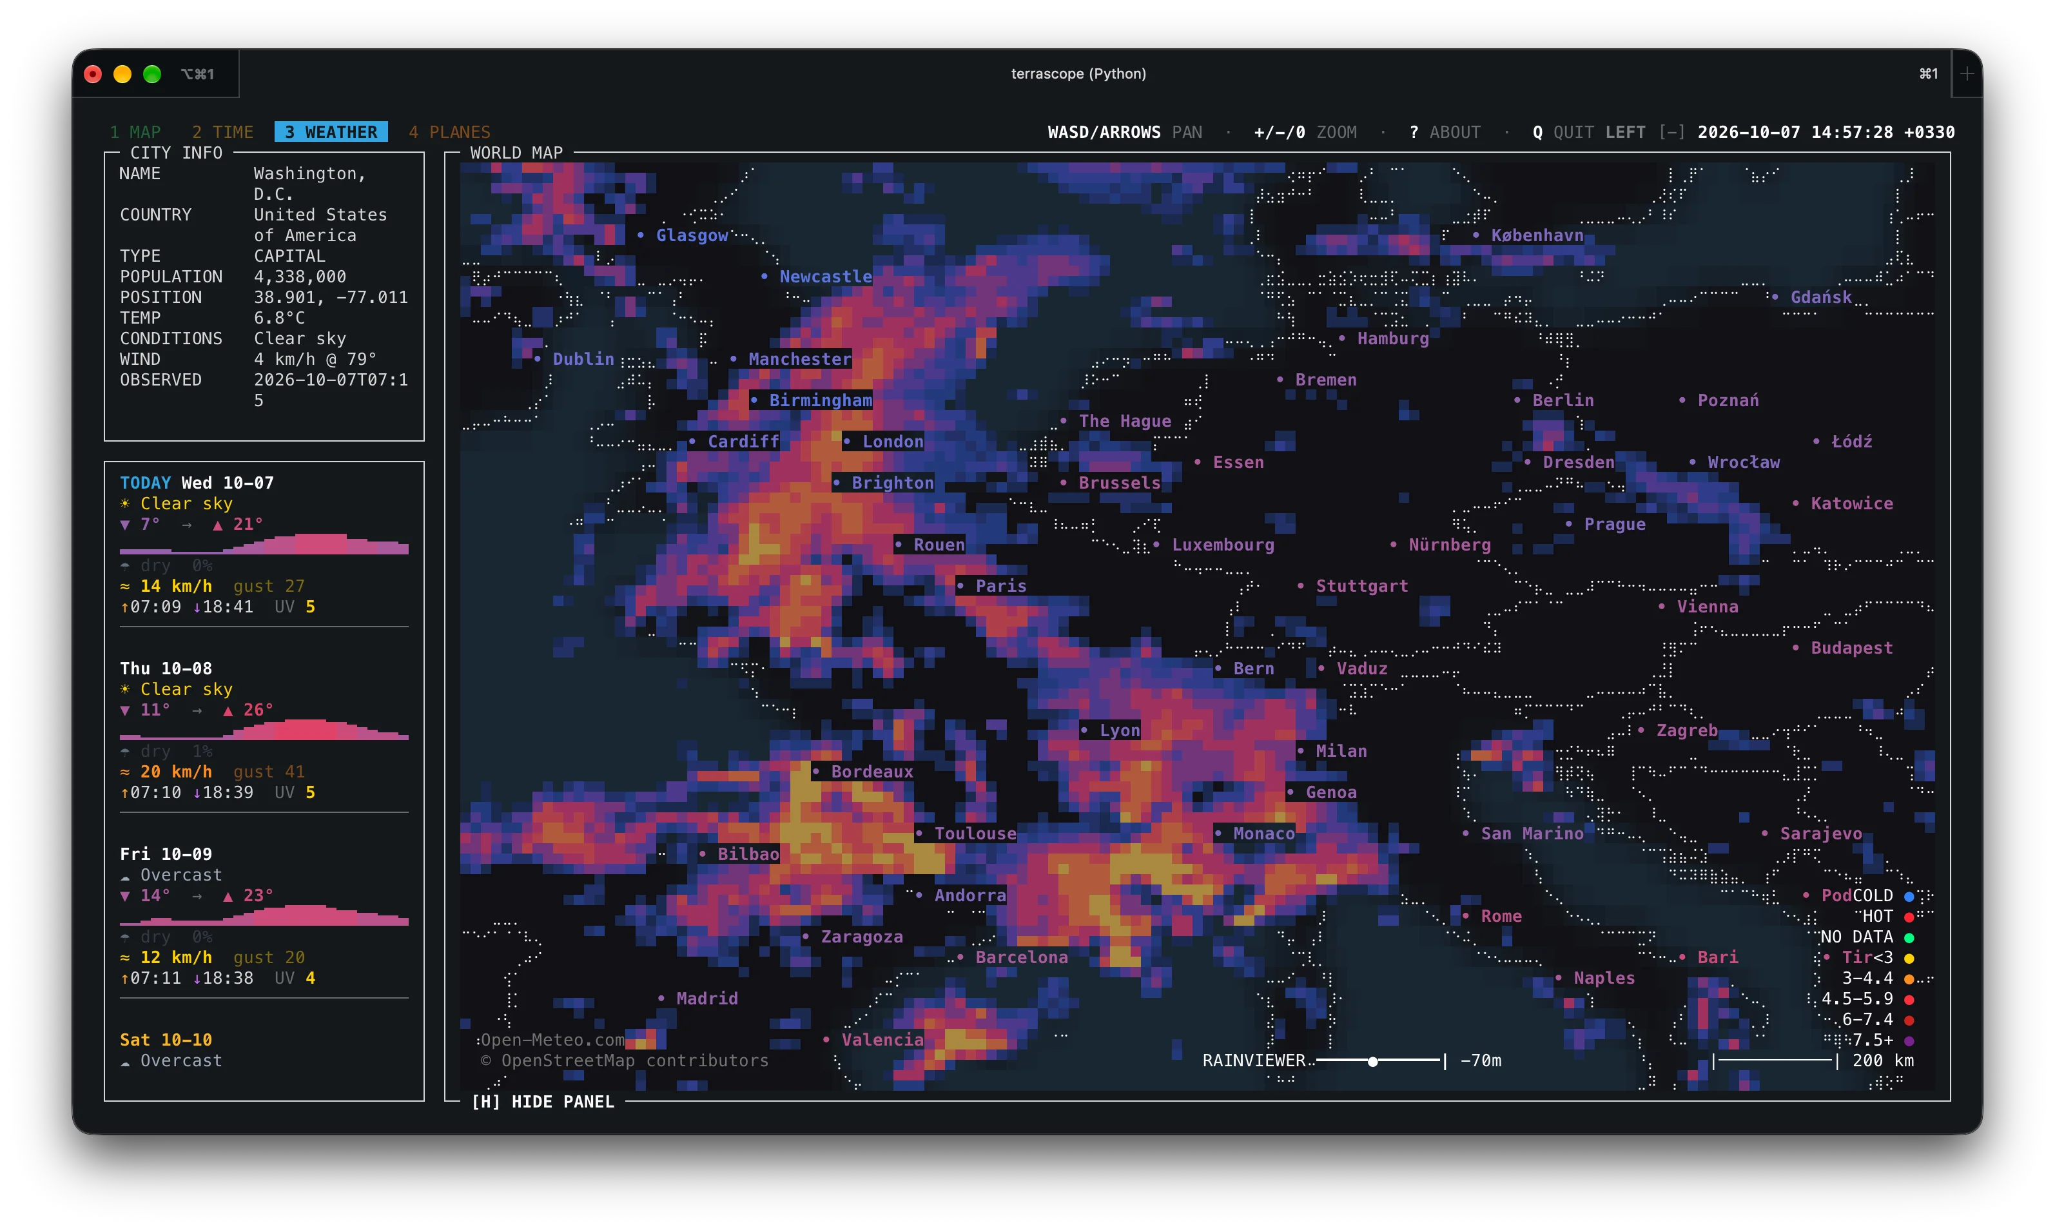Click the Today temperature sparkline chart
The width and height of the screenshot is (2055, 1230).
[x=264, y=545]
